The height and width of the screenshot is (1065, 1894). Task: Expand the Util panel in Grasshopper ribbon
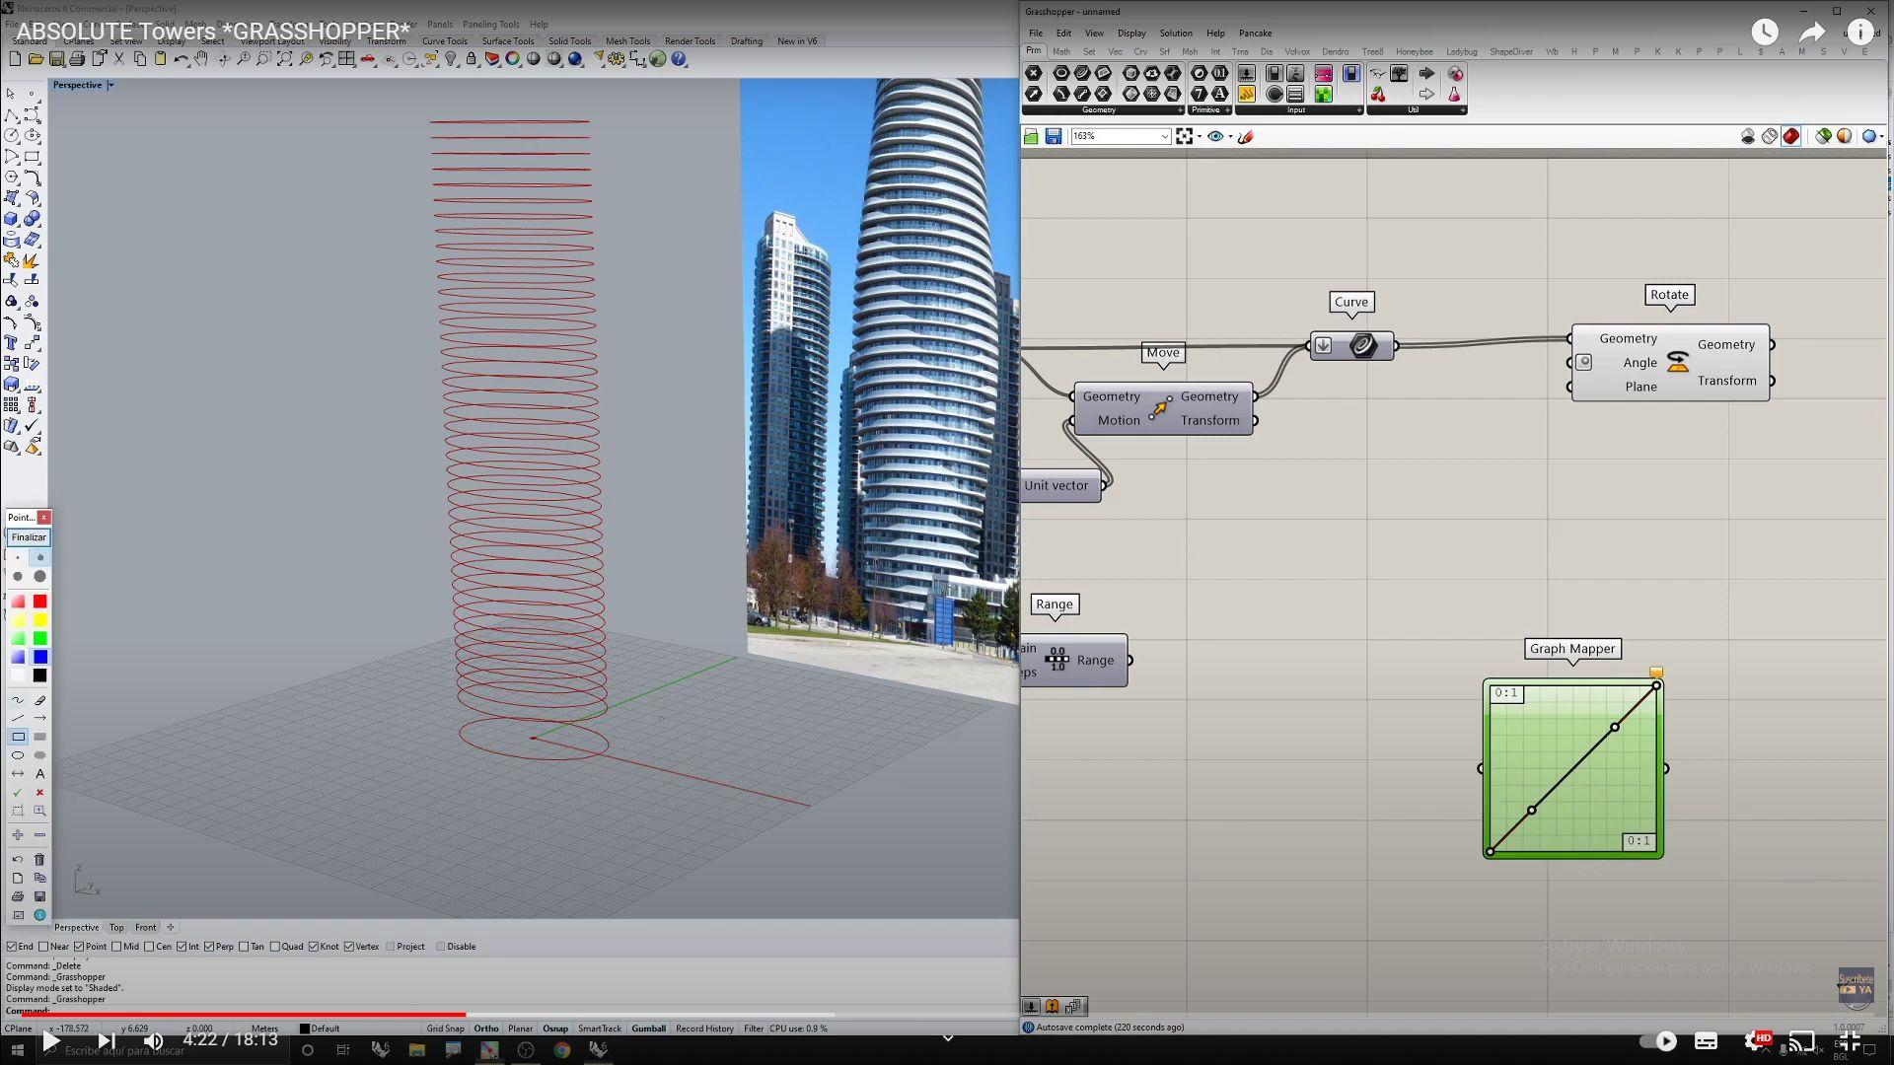coord(1462,110)
